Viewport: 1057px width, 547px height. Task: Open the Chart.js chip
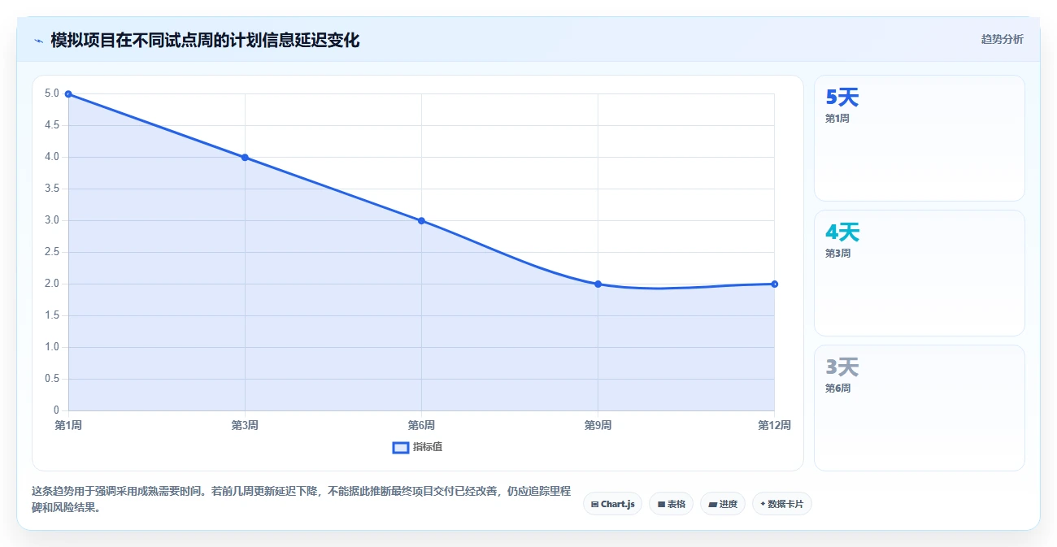pos(612,504)
